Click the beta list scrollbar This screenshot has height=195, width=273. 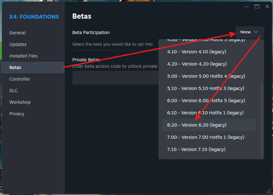[262, 119]
